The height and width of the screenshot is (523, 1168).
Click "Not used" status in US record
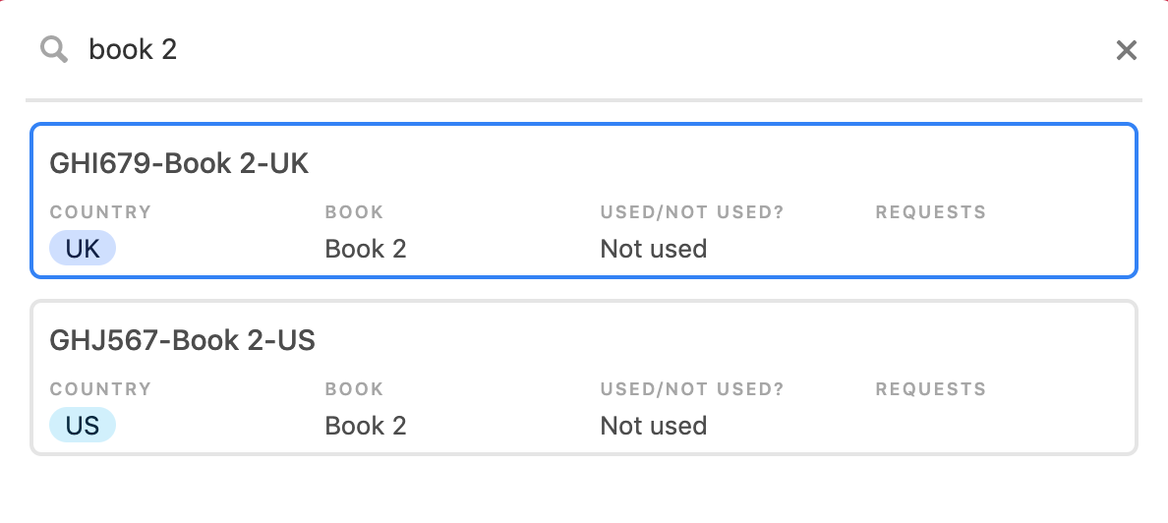[653, 426]
